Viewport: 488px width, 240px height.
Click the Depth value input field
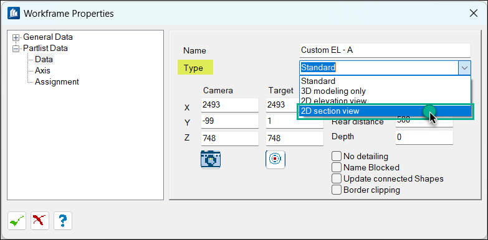coord(424,137)
